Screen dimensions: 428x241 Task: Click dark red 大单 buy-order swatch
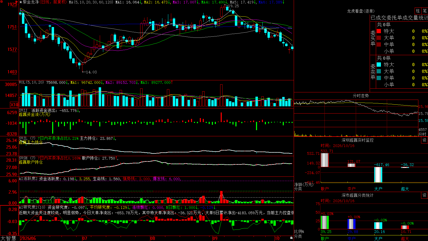(379, 38)
